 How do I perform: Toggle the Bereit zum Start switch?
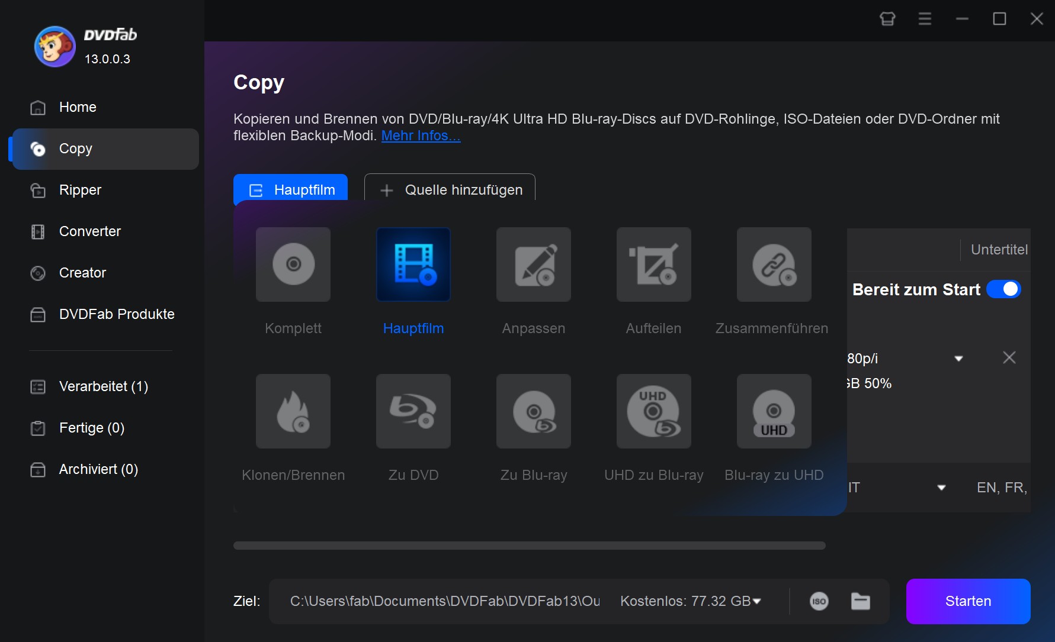(x=1003, y=289)
